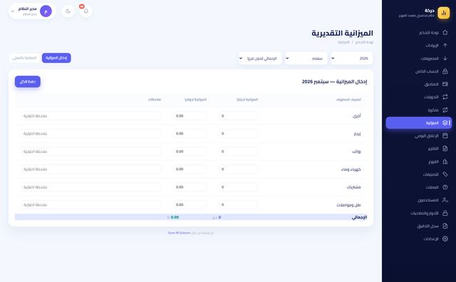Open Private Account (الحساب الخاص) lock icon
The height and width of the screenshot is (282, 456).
pyautogui.click(x=445, y=71)
